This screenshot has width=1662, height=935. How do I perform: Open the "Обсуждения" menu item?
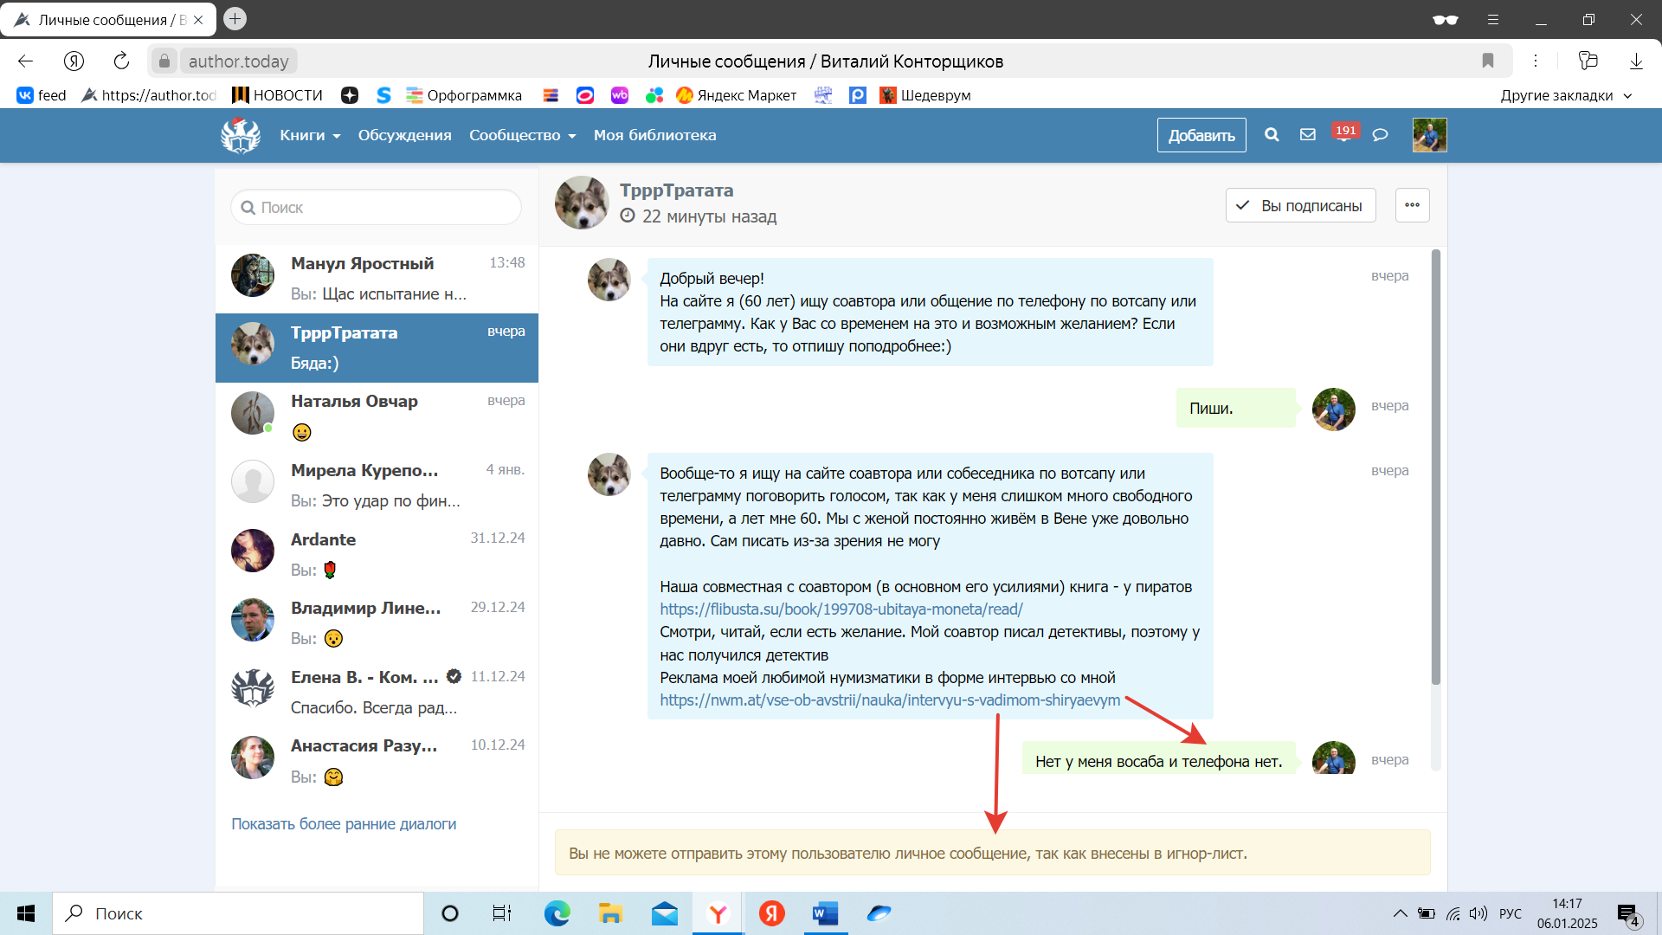coord(404,135)
